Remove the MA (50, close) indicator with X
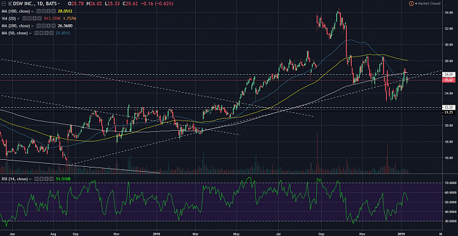 click(x=52, y=33)
